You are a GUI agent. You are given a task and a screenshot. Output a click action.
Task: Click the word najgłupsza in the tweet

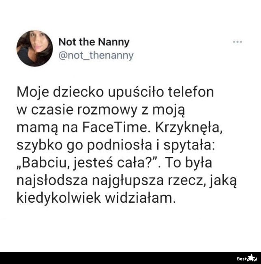[x=128, y=181]
